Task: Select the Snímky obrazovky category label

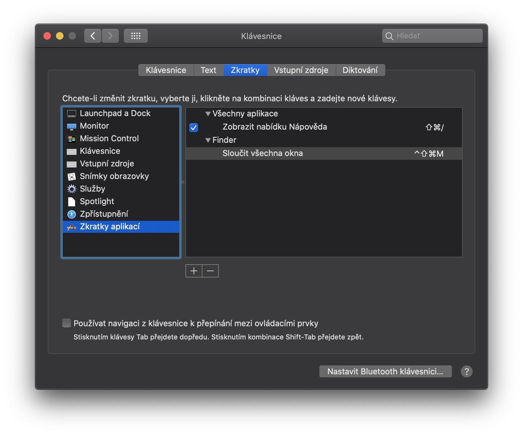Action: [x=114, y=176]
